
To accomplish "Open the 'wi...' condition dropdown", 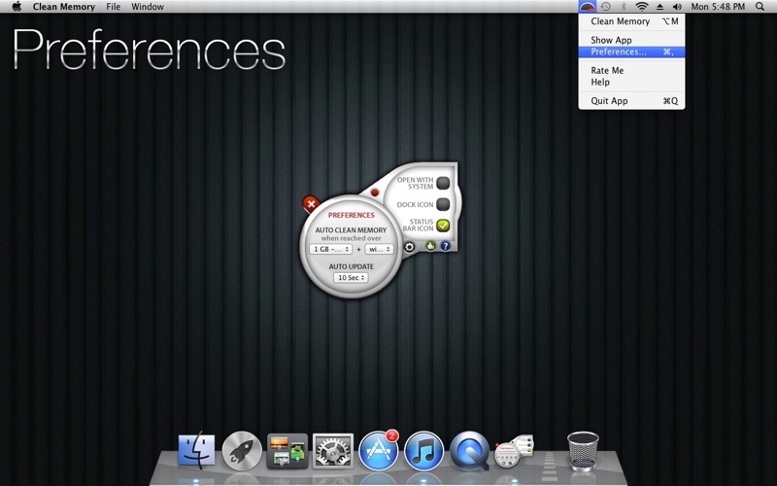I will (x=379, y=249).
